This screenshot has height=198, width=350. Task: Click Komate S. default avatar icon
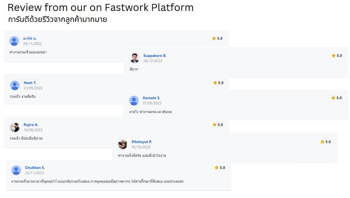coord(134,101)
